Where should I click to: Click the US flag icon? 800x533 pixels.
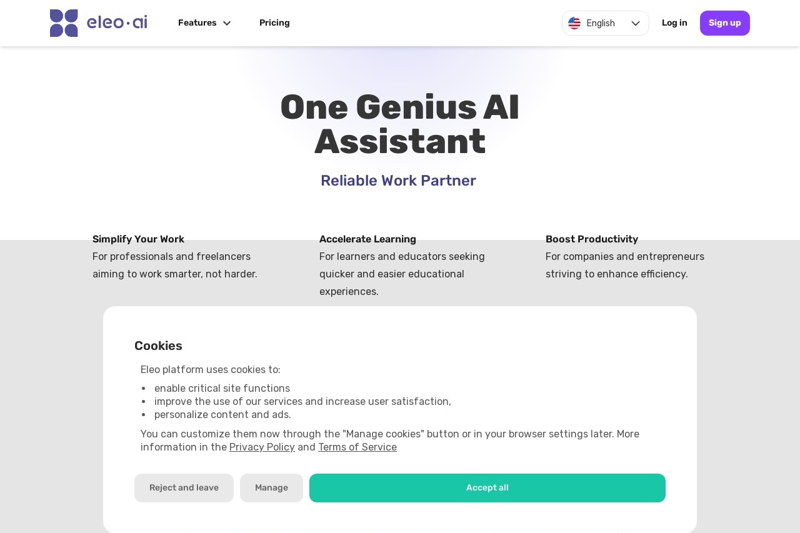coord(574,23)
